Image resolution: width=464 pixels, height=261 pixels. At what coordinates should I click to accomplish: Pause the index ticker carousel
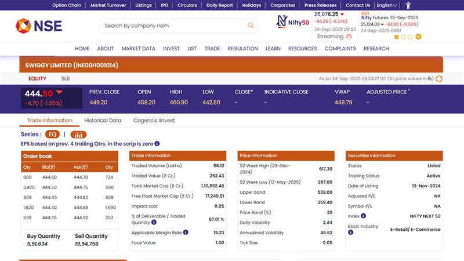coord(419,37)
